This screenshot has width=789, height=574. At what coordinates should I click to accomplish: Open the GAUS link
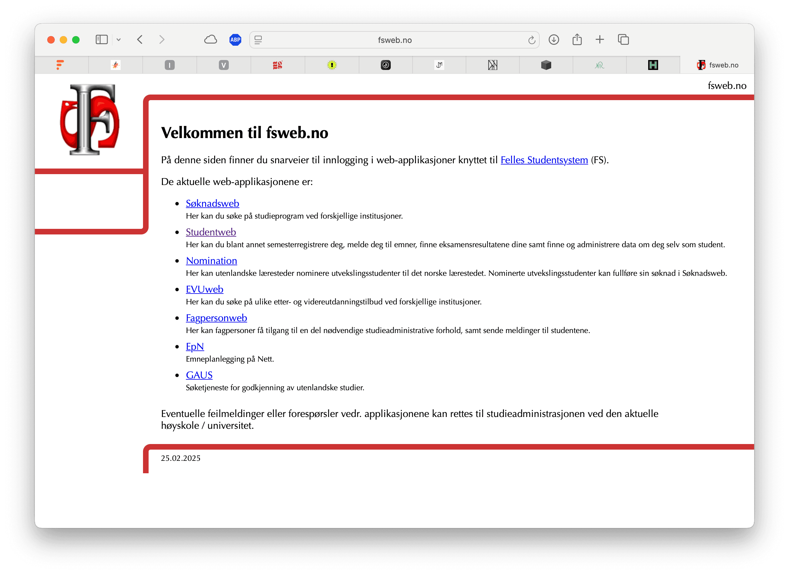coord(199,375)
